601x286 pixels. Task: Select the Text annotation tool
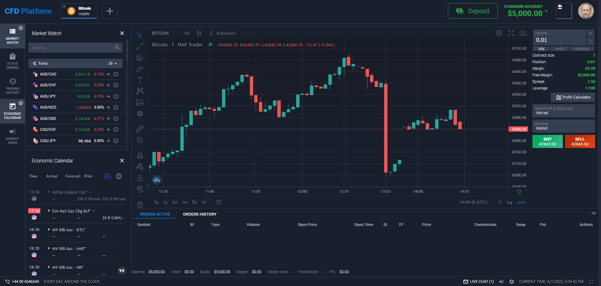tap(140, 80)
